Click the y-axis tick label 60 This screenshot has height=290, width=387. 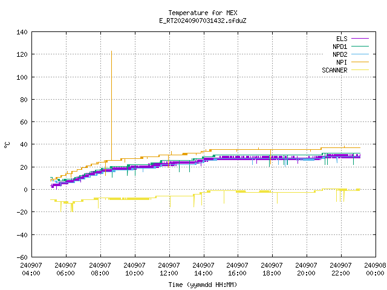[24, 122]
